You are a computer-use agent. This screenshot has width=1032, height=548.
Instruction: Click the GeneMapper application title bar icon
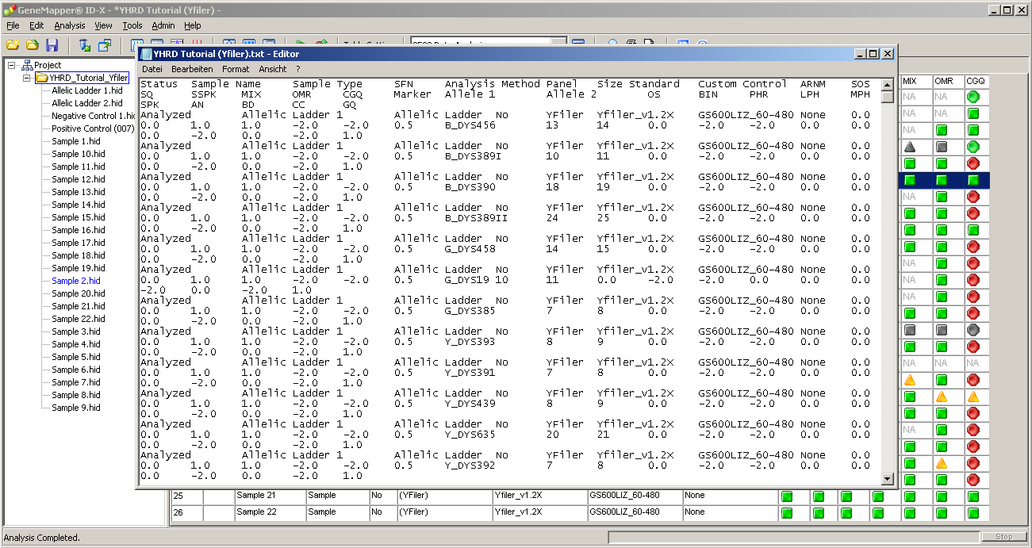(x=10, y=10)
